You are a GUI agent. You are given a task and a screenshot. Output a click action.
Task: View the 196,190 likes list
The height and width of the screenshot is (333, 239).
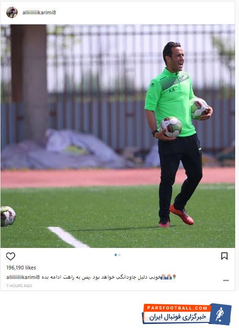coord(21,268)
